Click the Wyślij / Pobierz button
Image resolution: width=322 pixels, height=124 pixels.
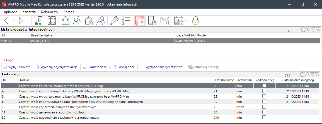16,67
